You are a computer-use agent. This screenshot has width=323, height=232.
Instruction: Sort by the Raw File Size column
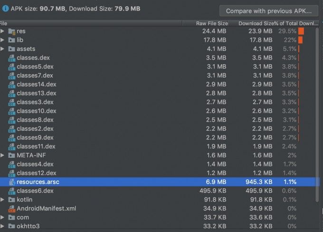pyautogui.click(x=212, y=23)
